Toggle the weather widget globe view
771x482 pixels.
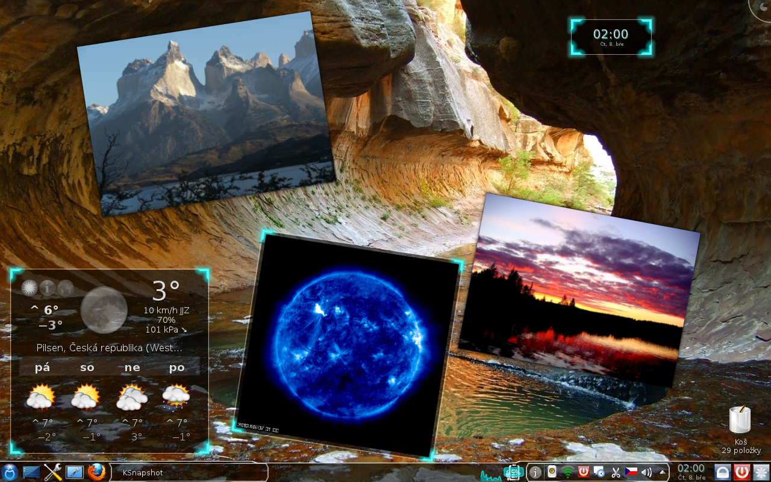(x=66, y=288)
